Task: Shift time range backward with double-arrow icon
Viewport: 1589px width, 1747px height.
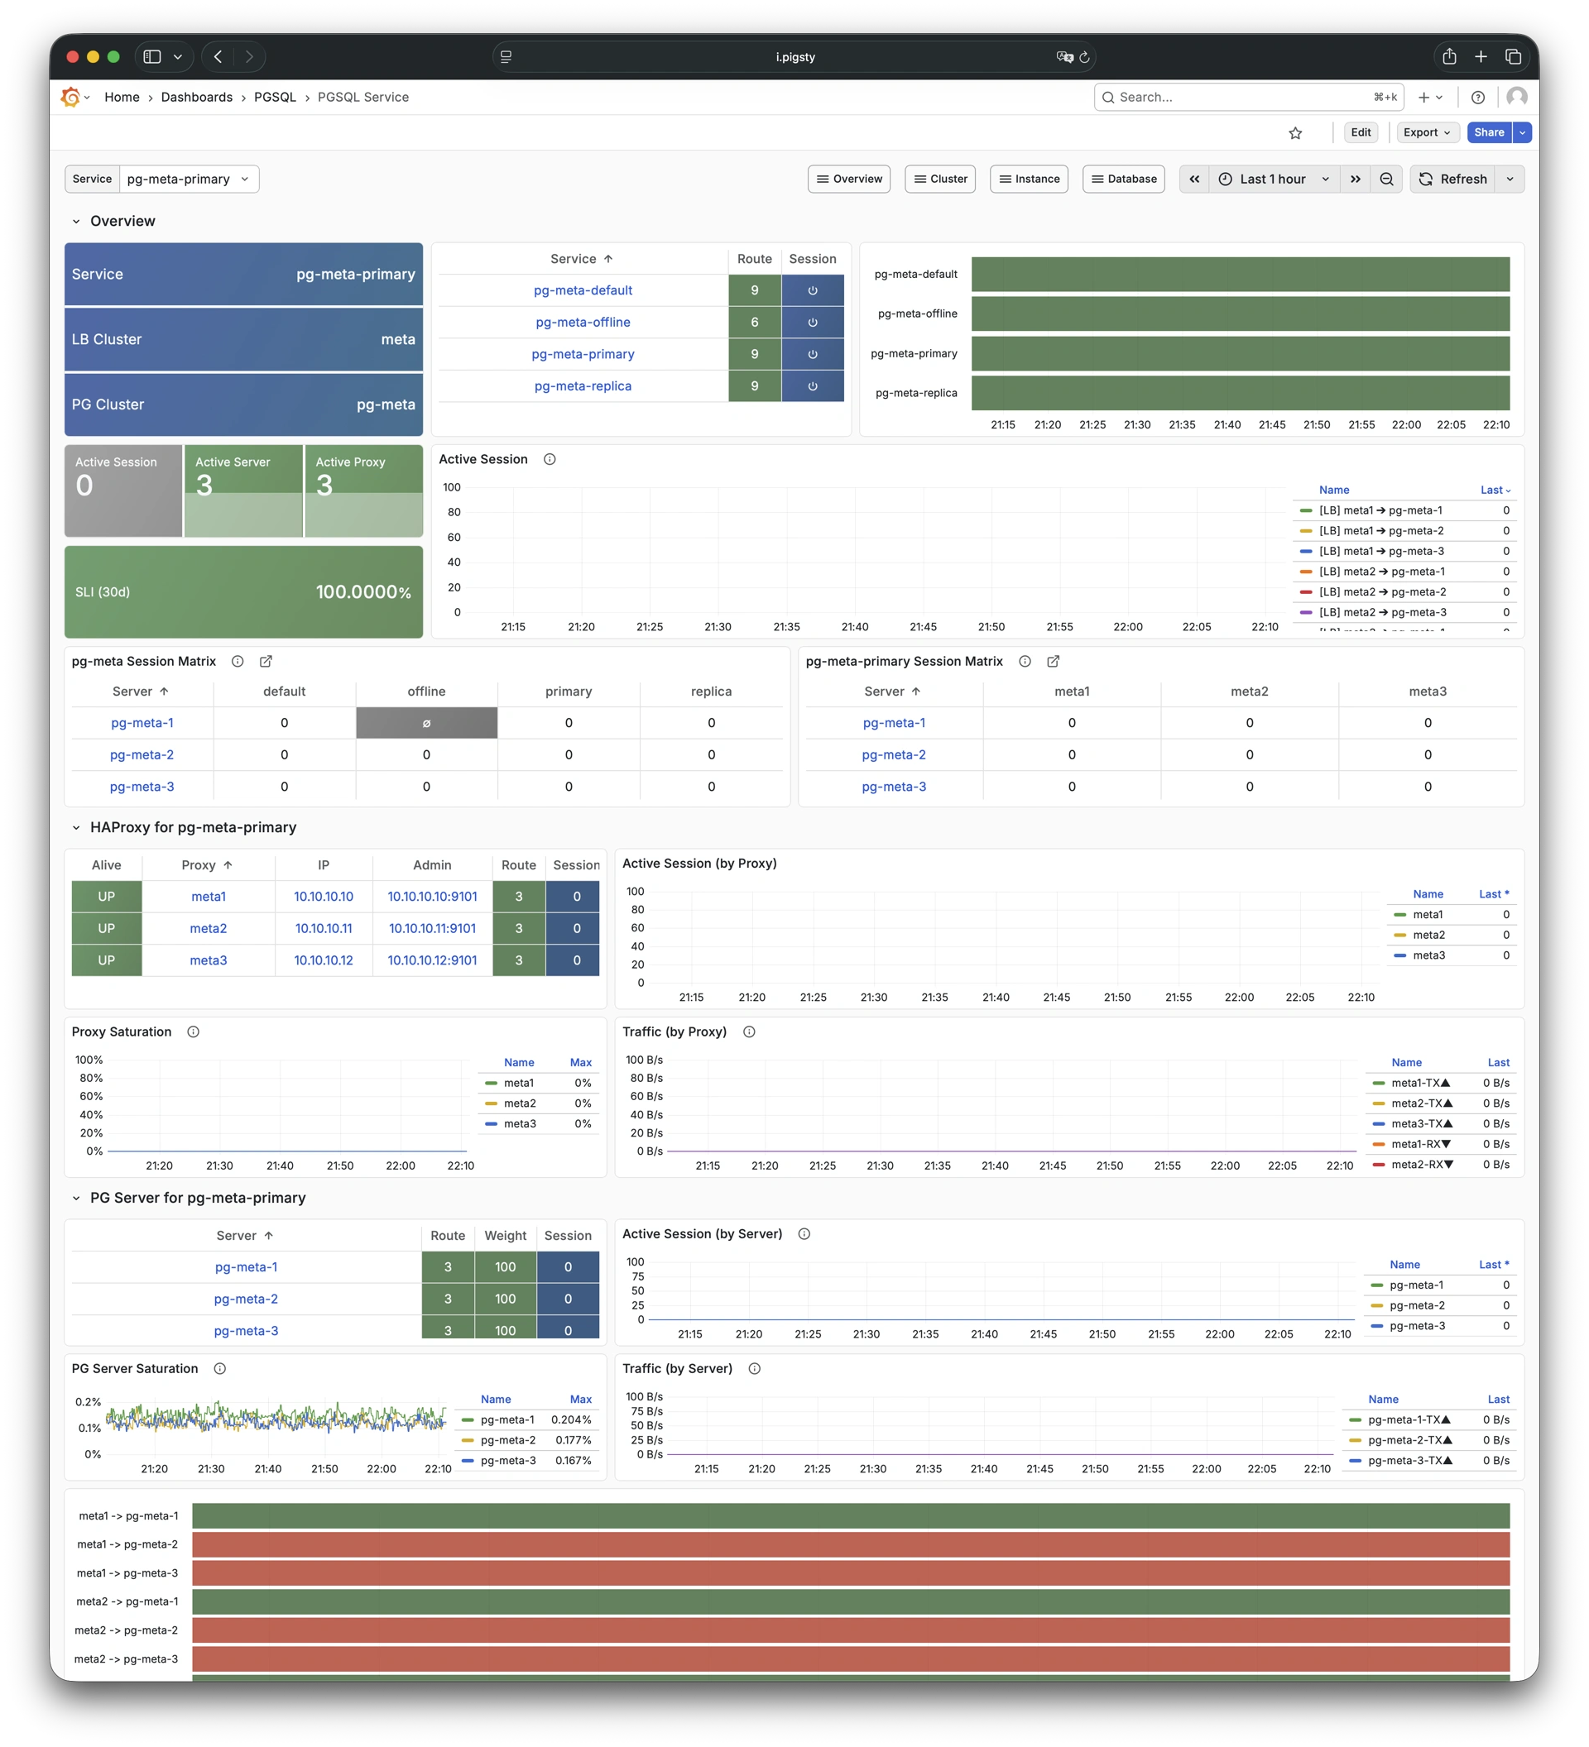Action: tap(1193, 179)
